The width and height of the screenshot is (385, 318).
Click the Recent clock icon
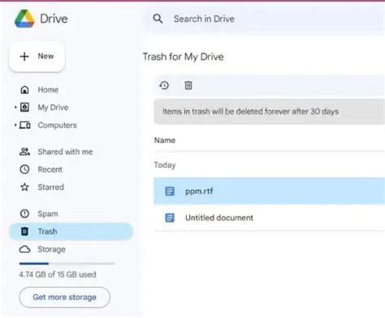click(24, 170)
